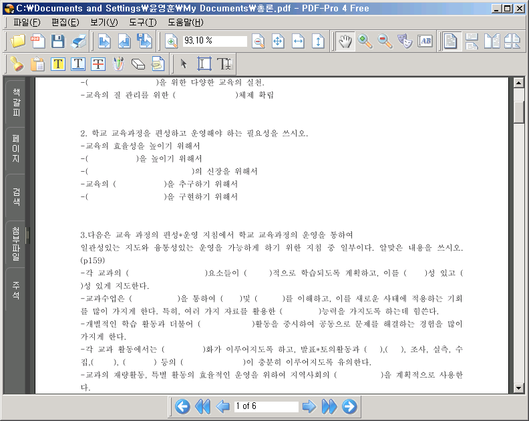Click the yellow highlight text tool
529x421 pixels.
tap(58, 64)
